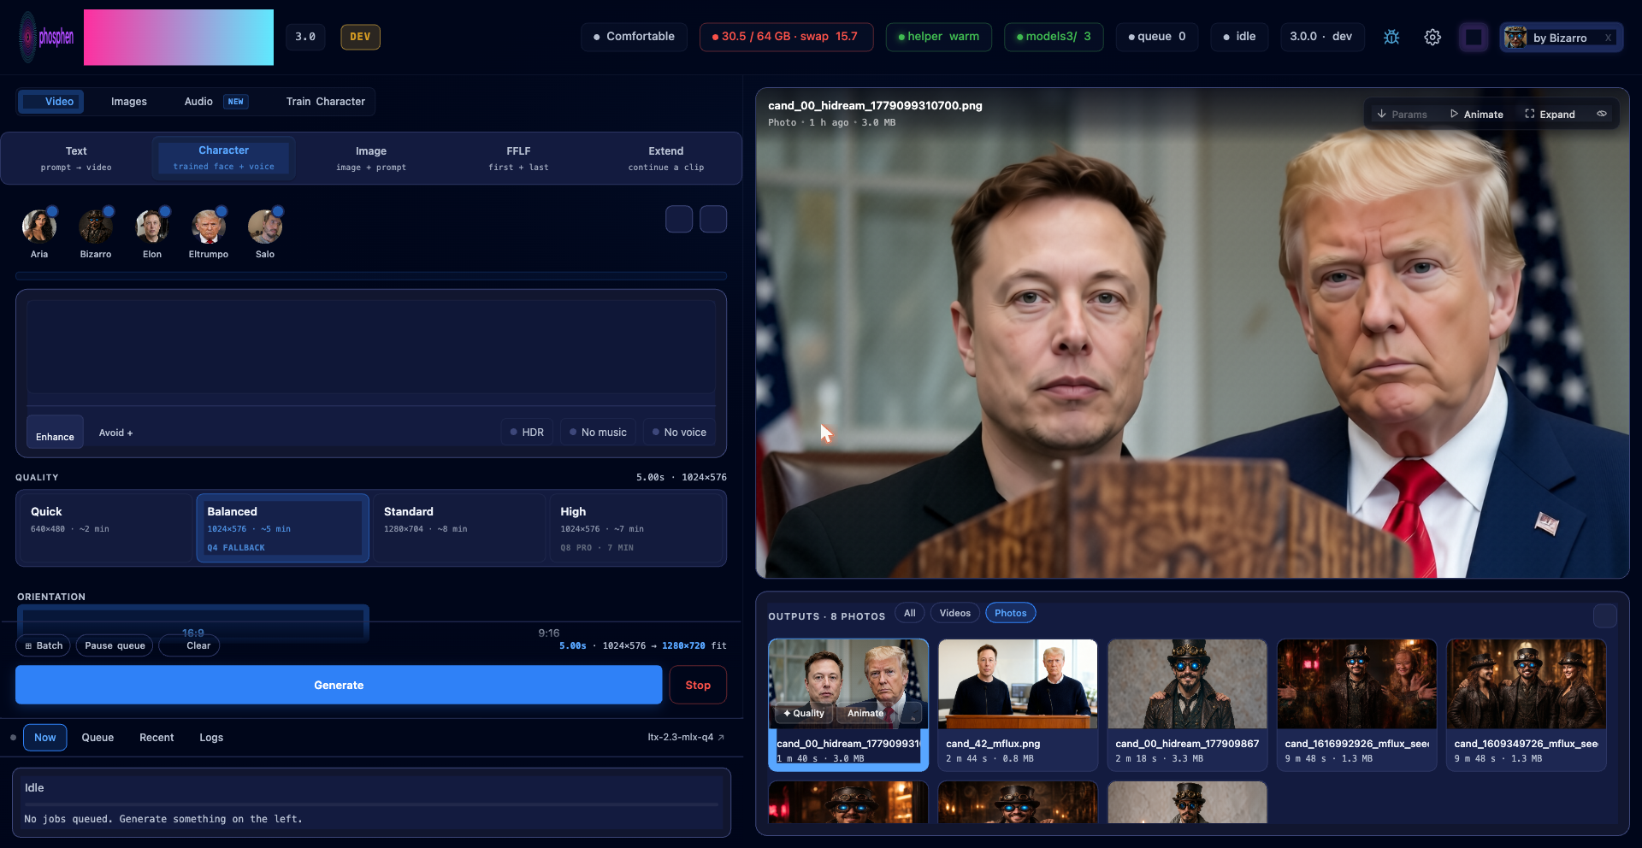Open the Train Character tab
This screenshot has height=848, width=1642.
click(326, 101)
